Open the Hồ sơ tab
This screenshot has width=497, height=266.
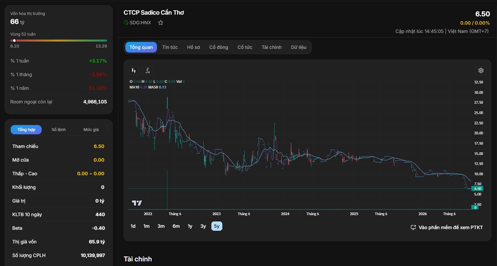click(x=194, y=47)
